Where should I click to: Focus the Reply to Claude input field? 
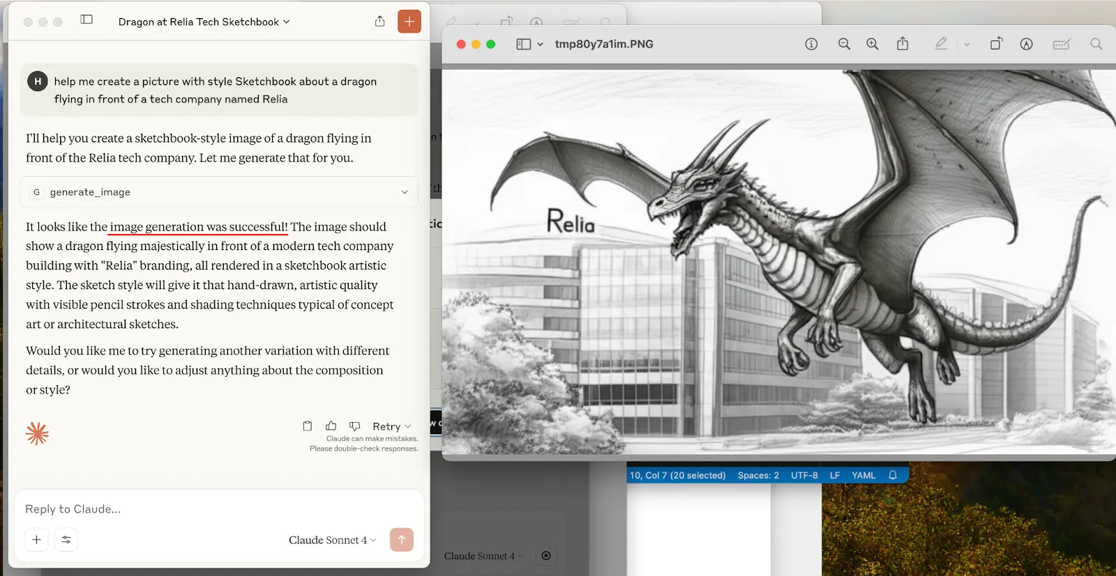pos(219,509)
